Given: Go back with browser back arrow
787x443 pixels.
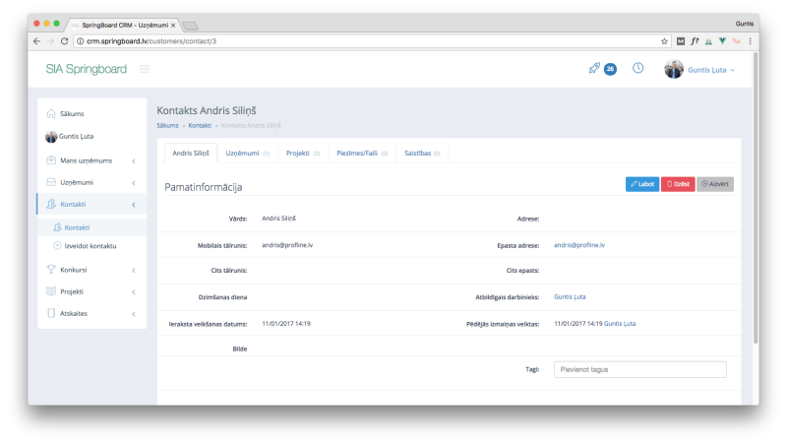Looking at the screenshot, I should [x=36, y=41].
